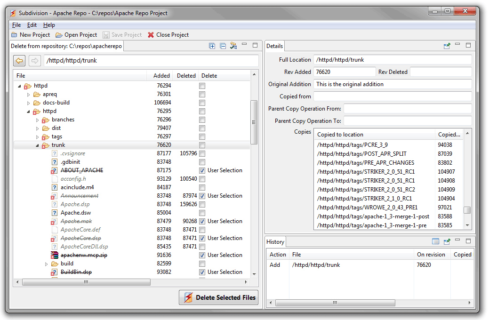Click the navigate forward arrow button

pos(35,61)
